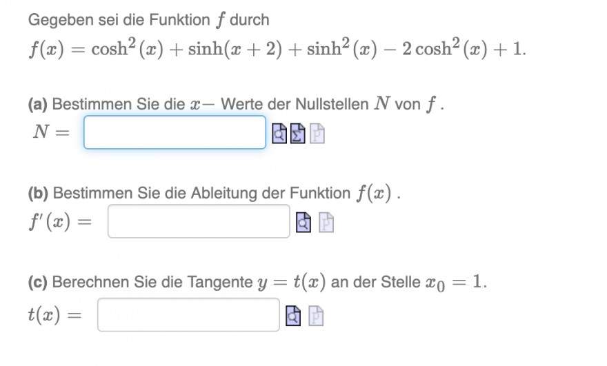
Task: Click the magnifier preview icon beside N field
Action: (279, 134)
